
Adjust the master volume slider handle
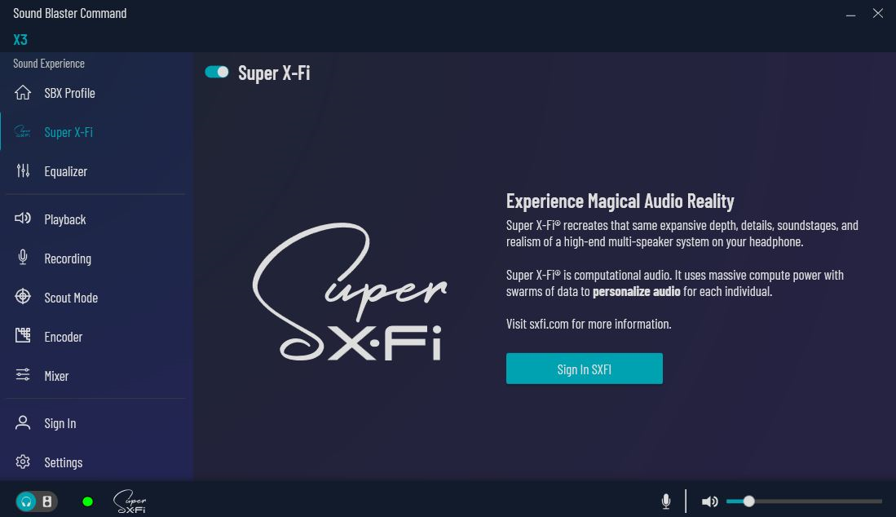pyautogui.click(x=748, y=502)
